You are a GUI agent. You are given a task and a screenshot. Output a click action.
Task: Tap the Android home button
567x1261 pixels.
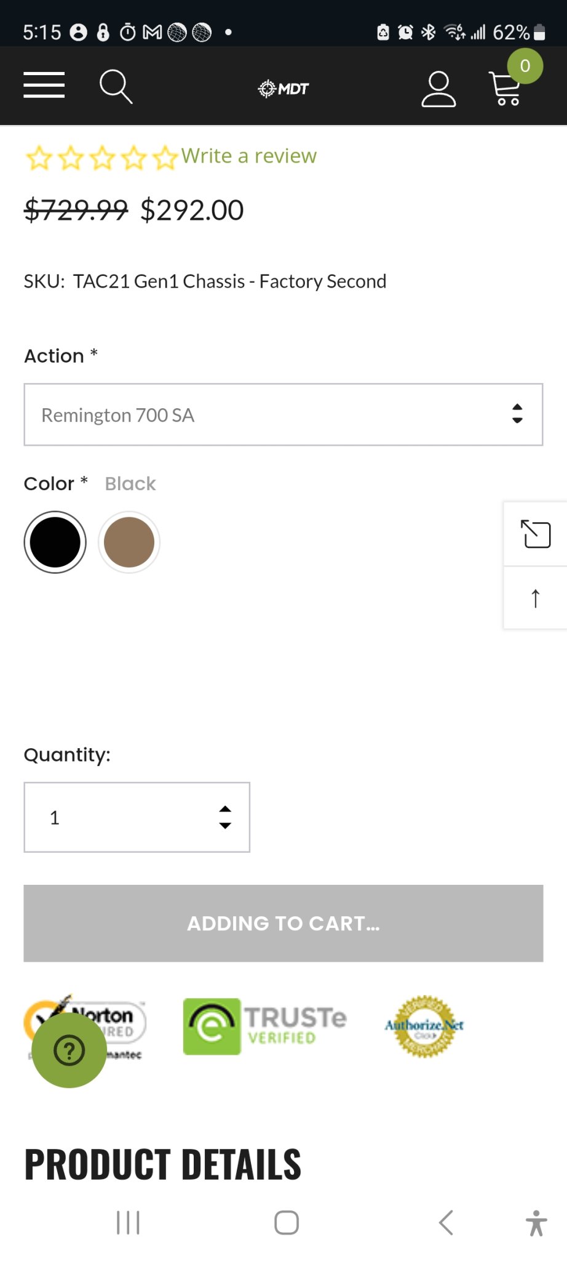tap(287, 1223)
